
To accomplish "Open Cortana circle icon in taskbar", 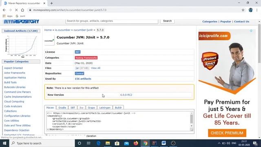I will 80,143.
